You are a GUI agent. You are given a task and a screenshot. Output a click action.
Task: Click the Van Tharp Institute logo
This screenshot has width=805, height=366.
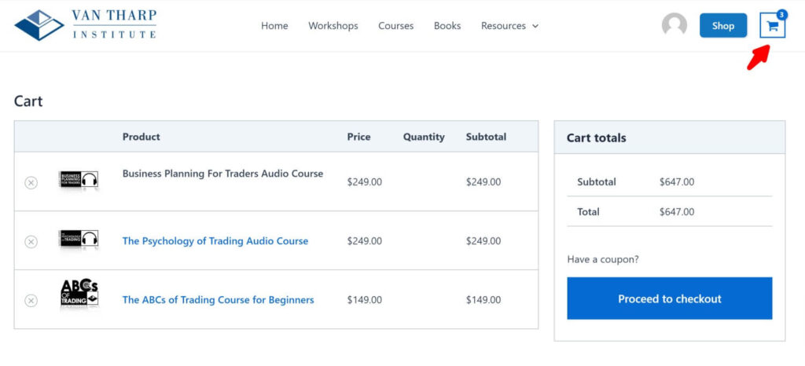(85, 24)
